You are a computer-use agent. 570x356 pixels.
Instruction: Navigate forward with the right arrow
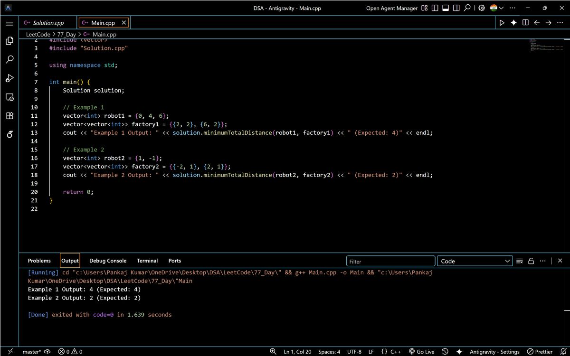click(x=548, y=23)
